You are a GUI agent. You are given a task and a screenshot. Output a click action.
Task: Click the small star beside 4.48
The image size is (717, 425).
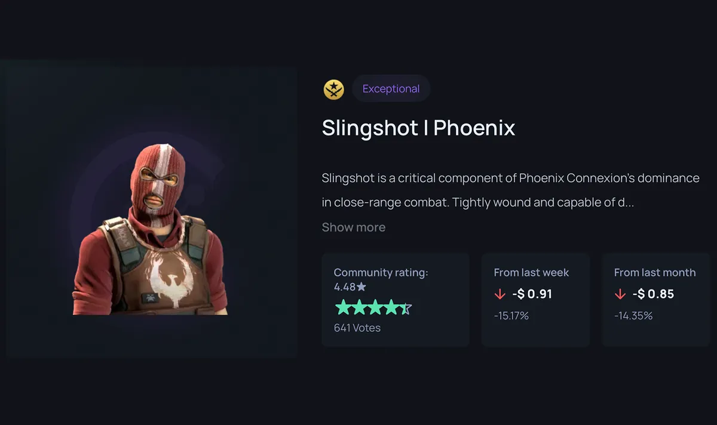pos(361,287)
